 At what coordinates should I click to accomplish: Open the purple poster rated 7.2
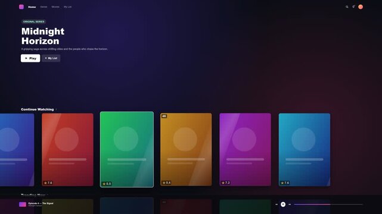[245, 149]
